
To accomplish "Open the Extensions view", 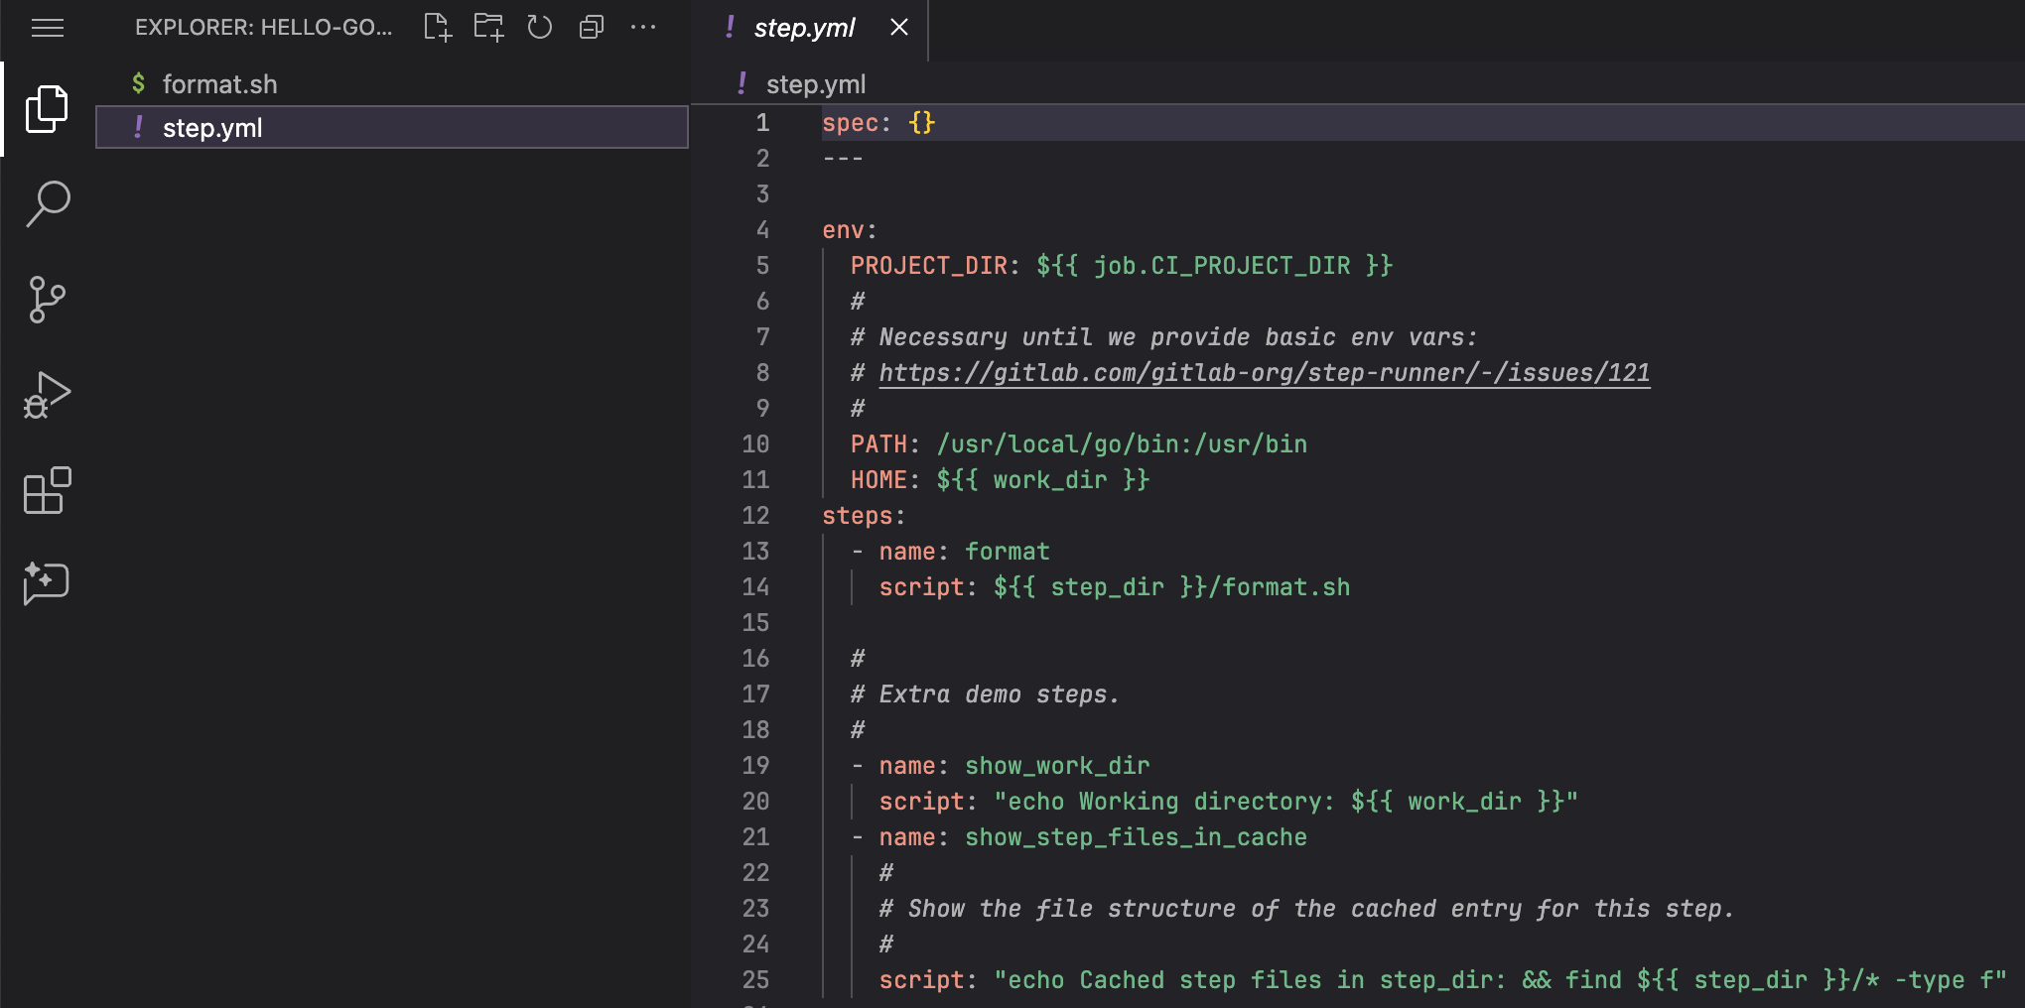I will tap(47, 489).
